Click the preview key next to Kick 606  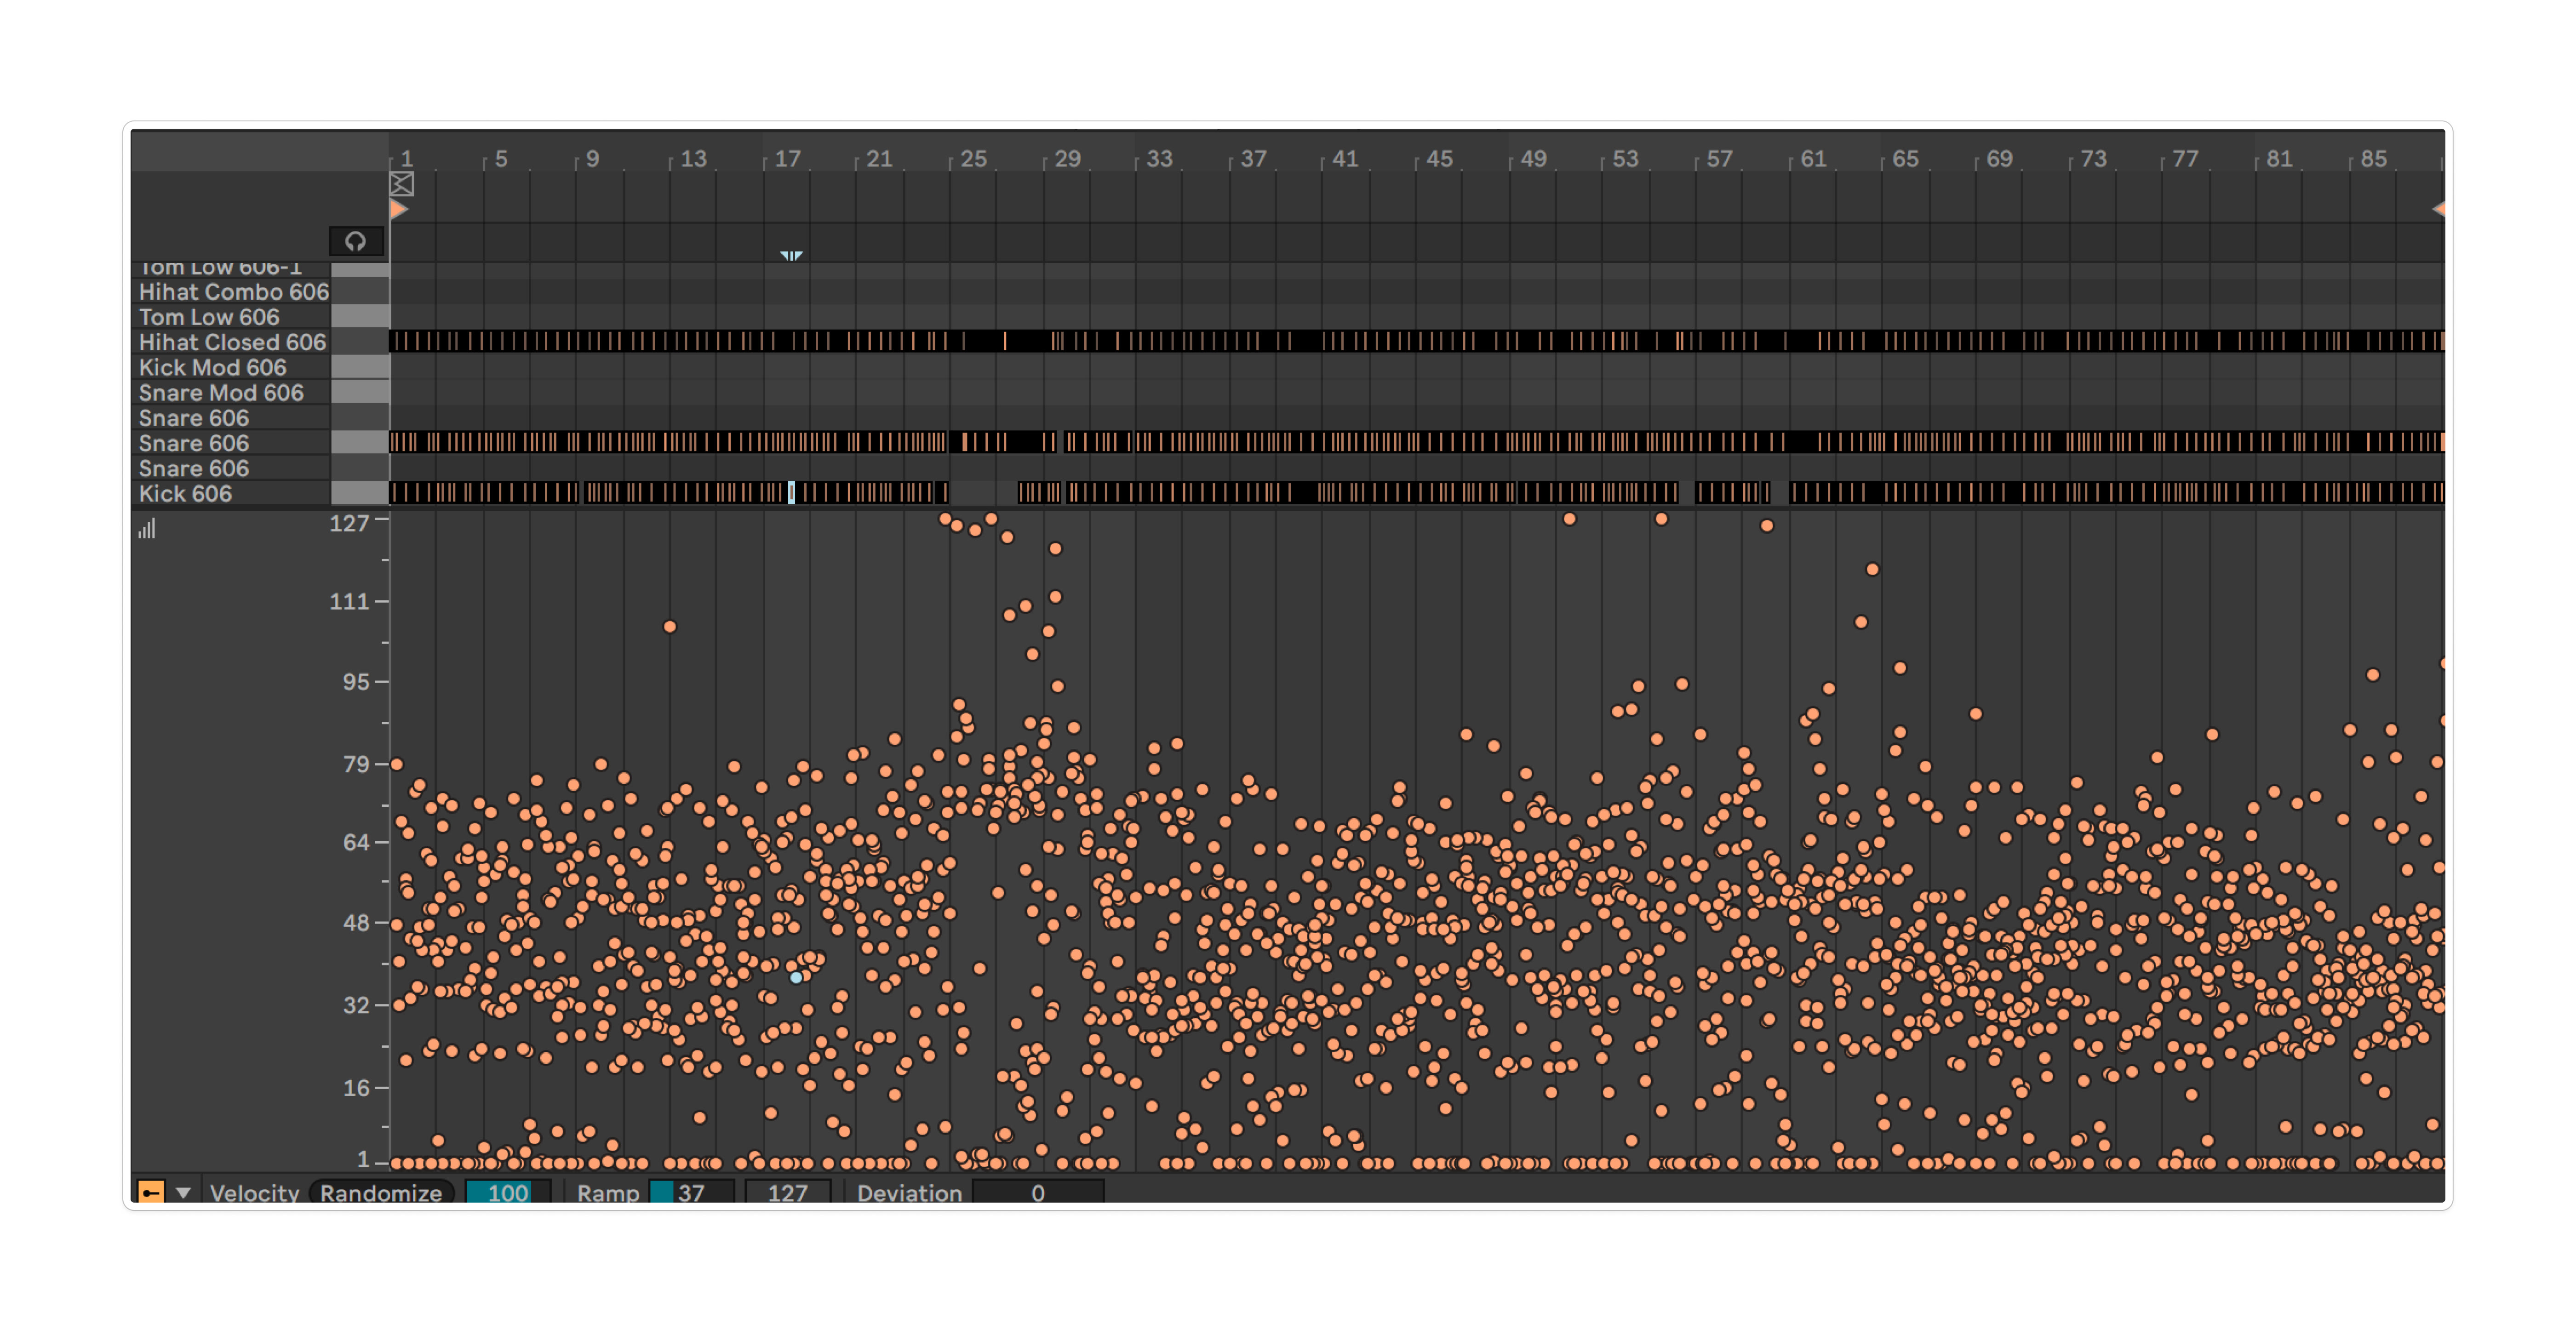coord(360,493)
